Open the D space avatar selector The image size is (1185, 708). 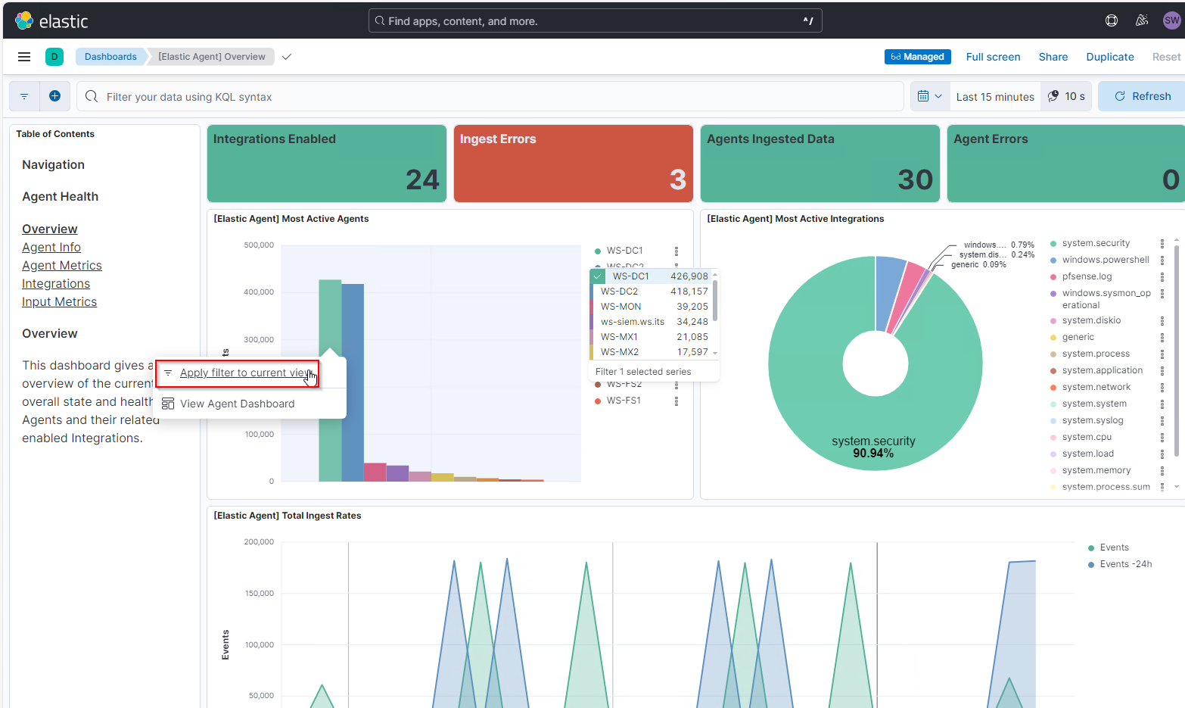pyautogui.click(x=54, y=57)
